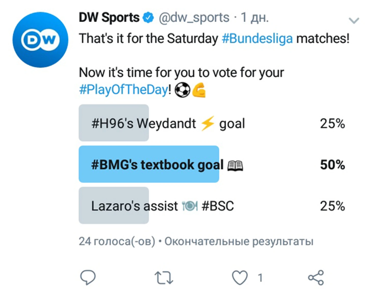Share the tweet via share icon

click(x=316, y=277)
